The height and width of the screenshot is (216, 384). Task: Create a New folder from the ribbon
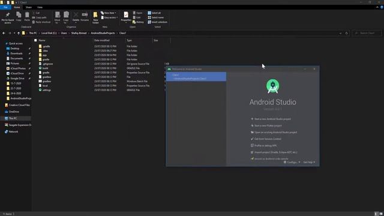coord(95,17)
